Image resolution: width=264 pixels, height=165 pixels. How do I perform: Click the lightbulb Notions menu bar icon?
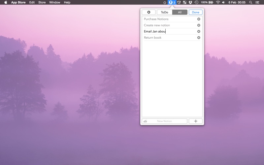pos(172,2)
